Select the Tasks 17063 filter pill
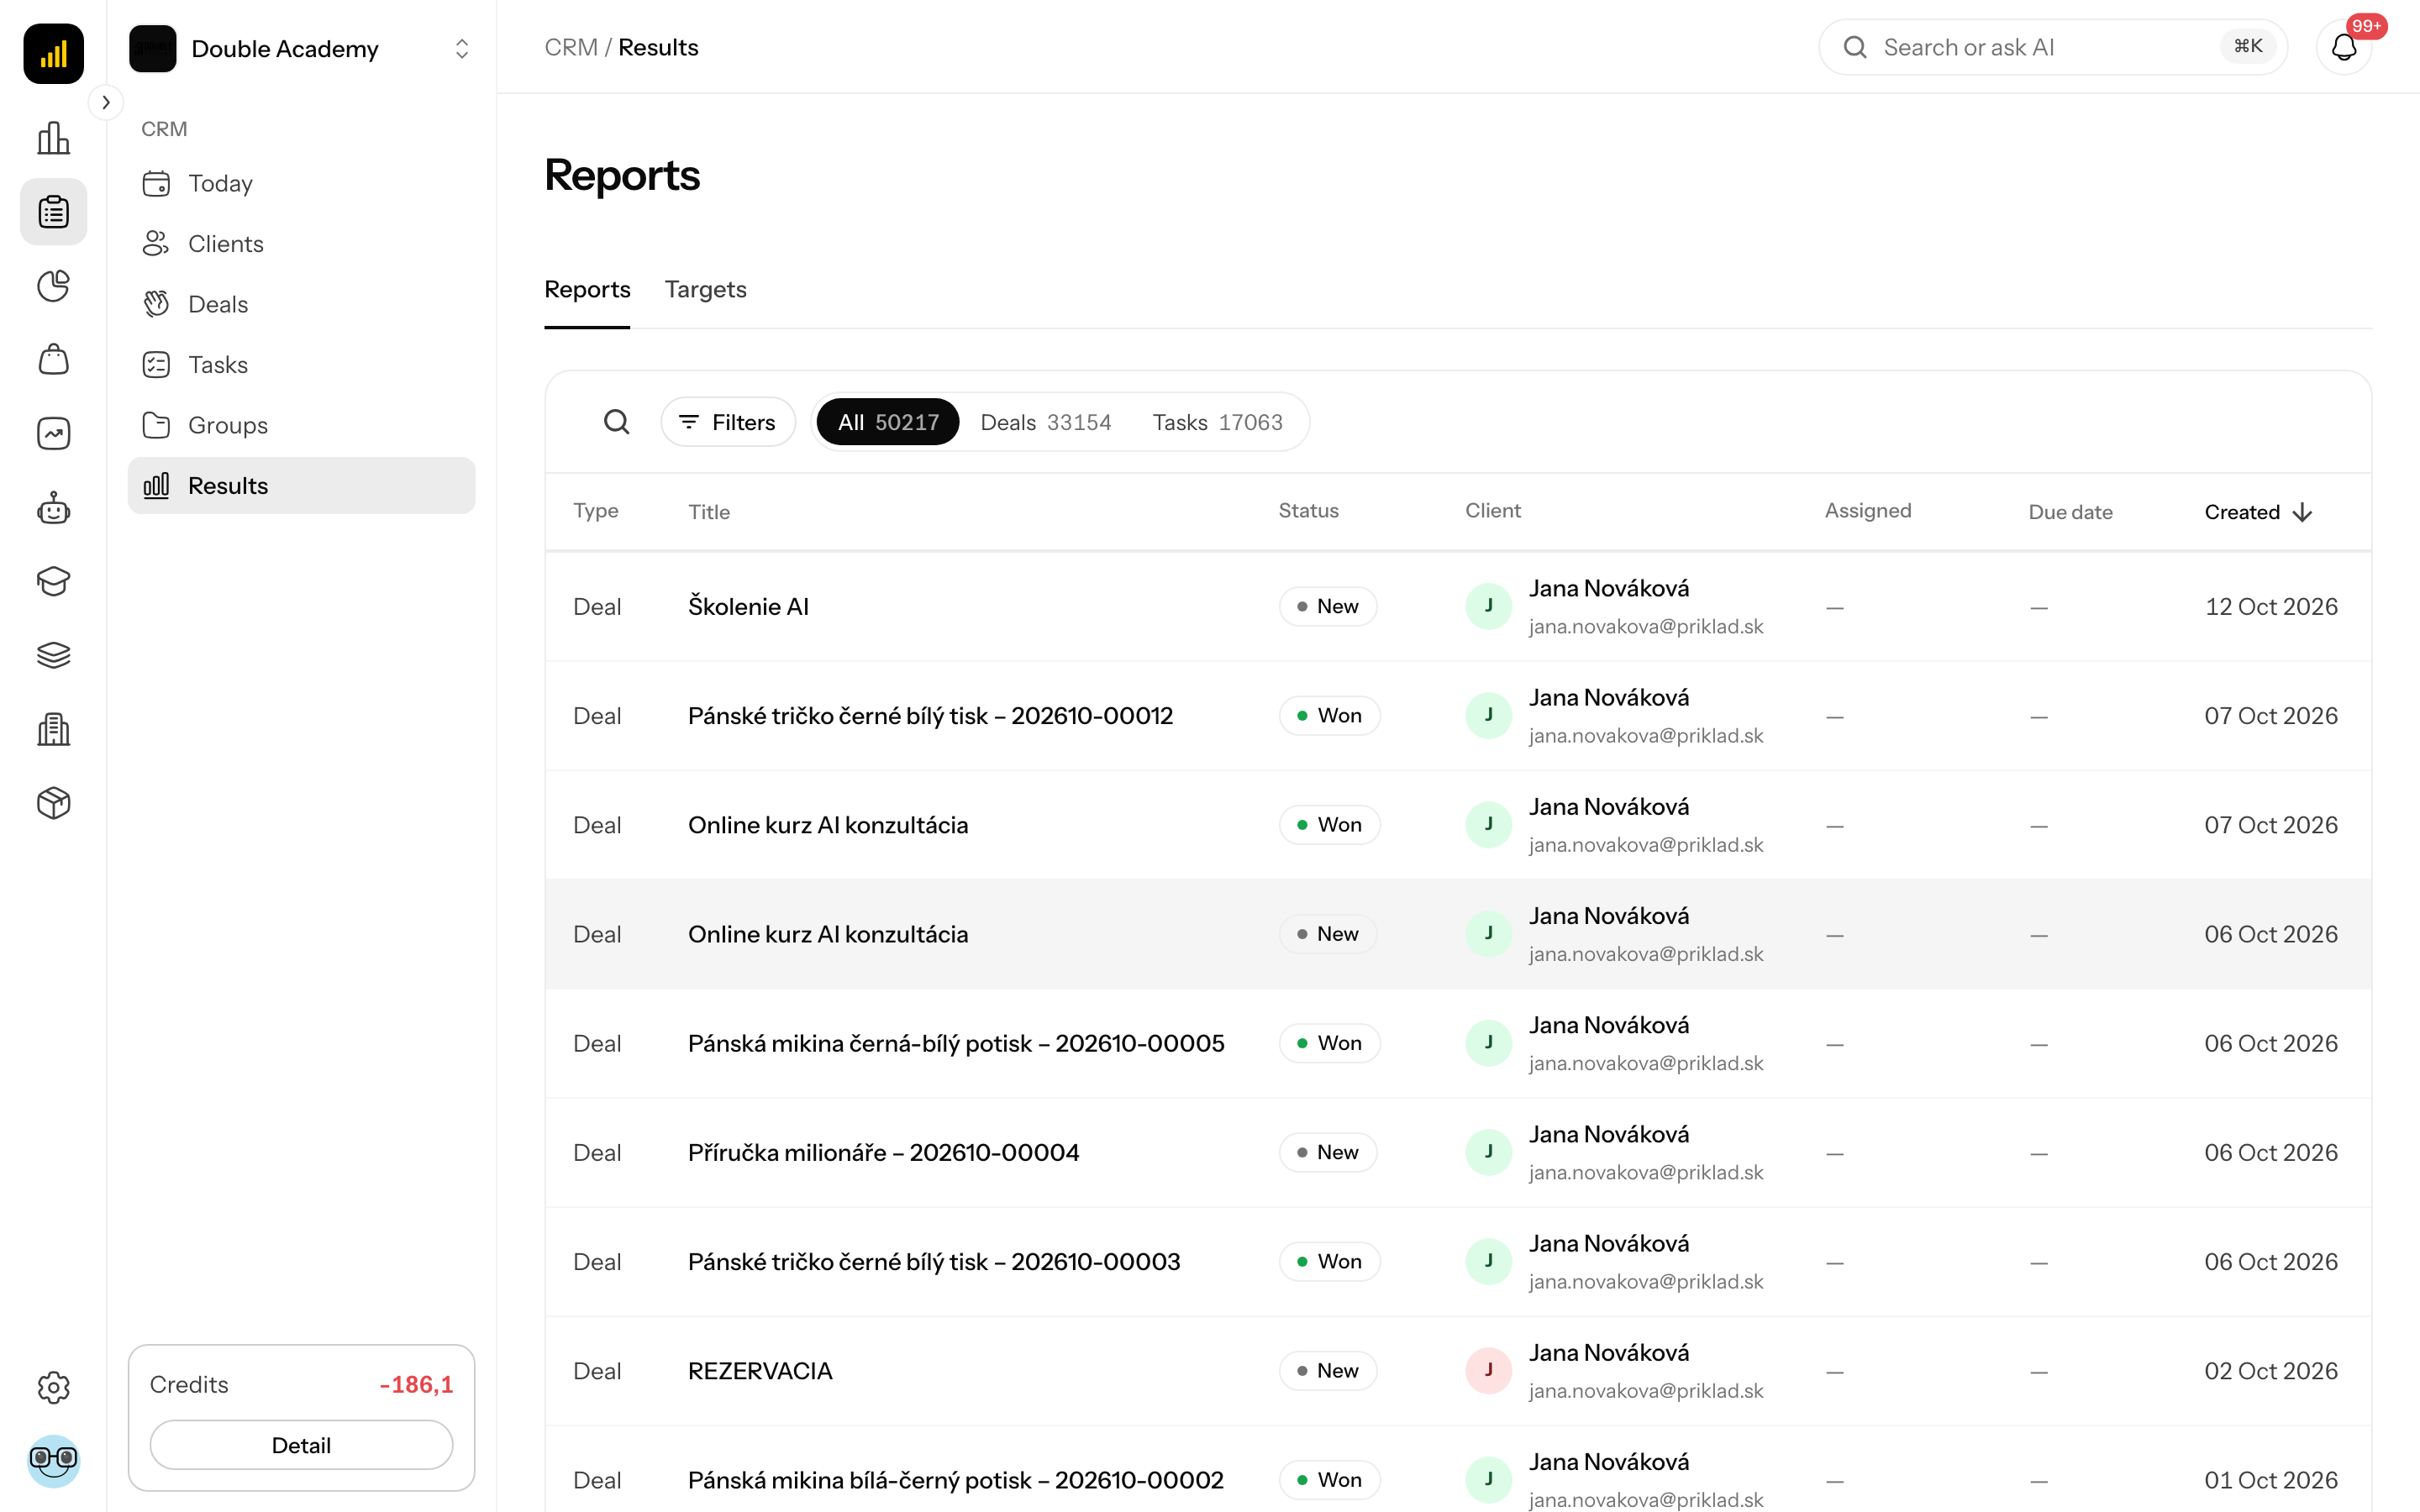Screen dimensions: 2420x1512 [x=1217, y=422]
